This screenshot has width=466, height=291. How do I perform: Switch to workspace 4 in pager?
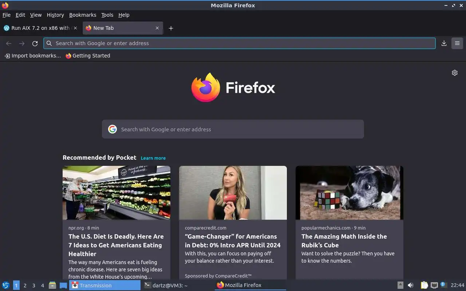click(42, 286)
